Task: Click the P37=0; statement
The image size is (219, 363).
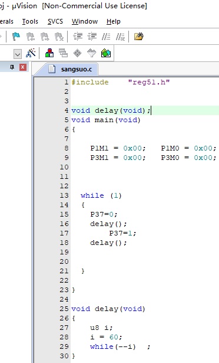Action: coord(104,214)
